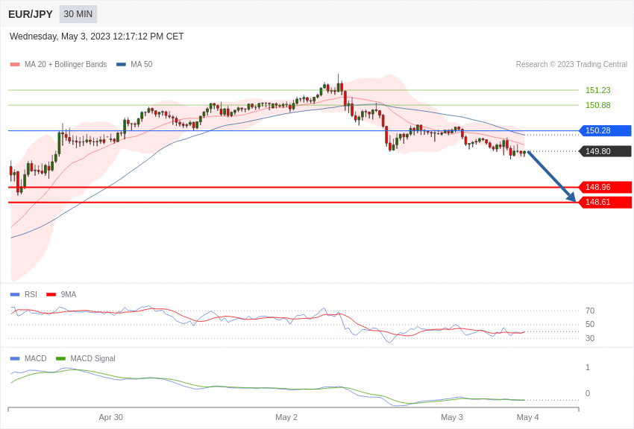Click the RSI 30 axis label

click(590, 338)
